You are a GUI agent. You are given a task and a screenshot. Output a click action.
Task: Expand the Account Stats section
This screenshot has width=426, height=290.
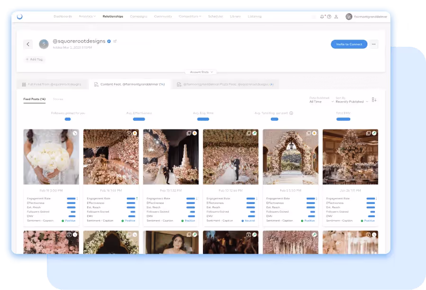(201, 72)
